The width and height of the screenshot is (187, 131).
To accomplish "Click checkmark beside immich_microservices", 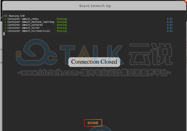I will pyautogui.click(x=5, y=31).
